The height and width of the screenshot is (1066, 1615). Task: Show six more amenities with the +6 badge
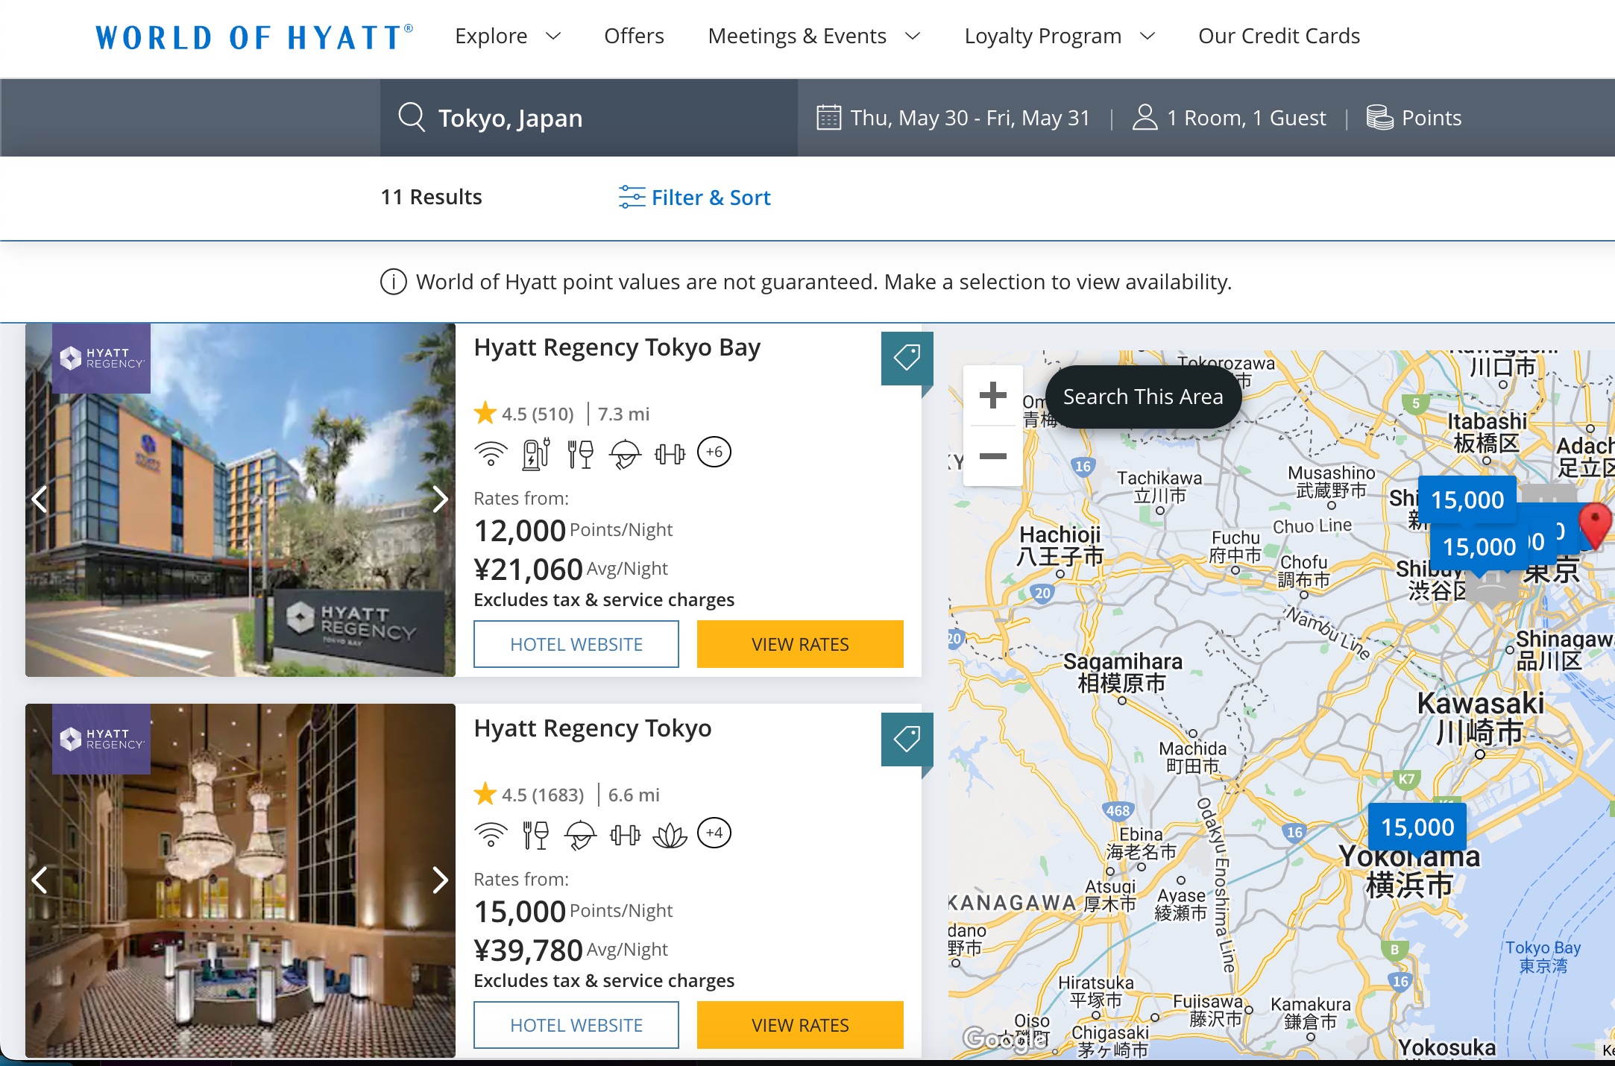pos(714,452)
